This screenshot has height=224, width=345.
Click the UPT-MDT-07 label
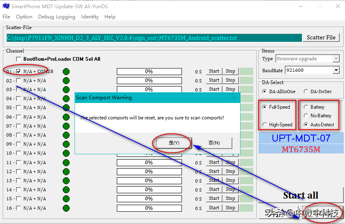[301, 138]
